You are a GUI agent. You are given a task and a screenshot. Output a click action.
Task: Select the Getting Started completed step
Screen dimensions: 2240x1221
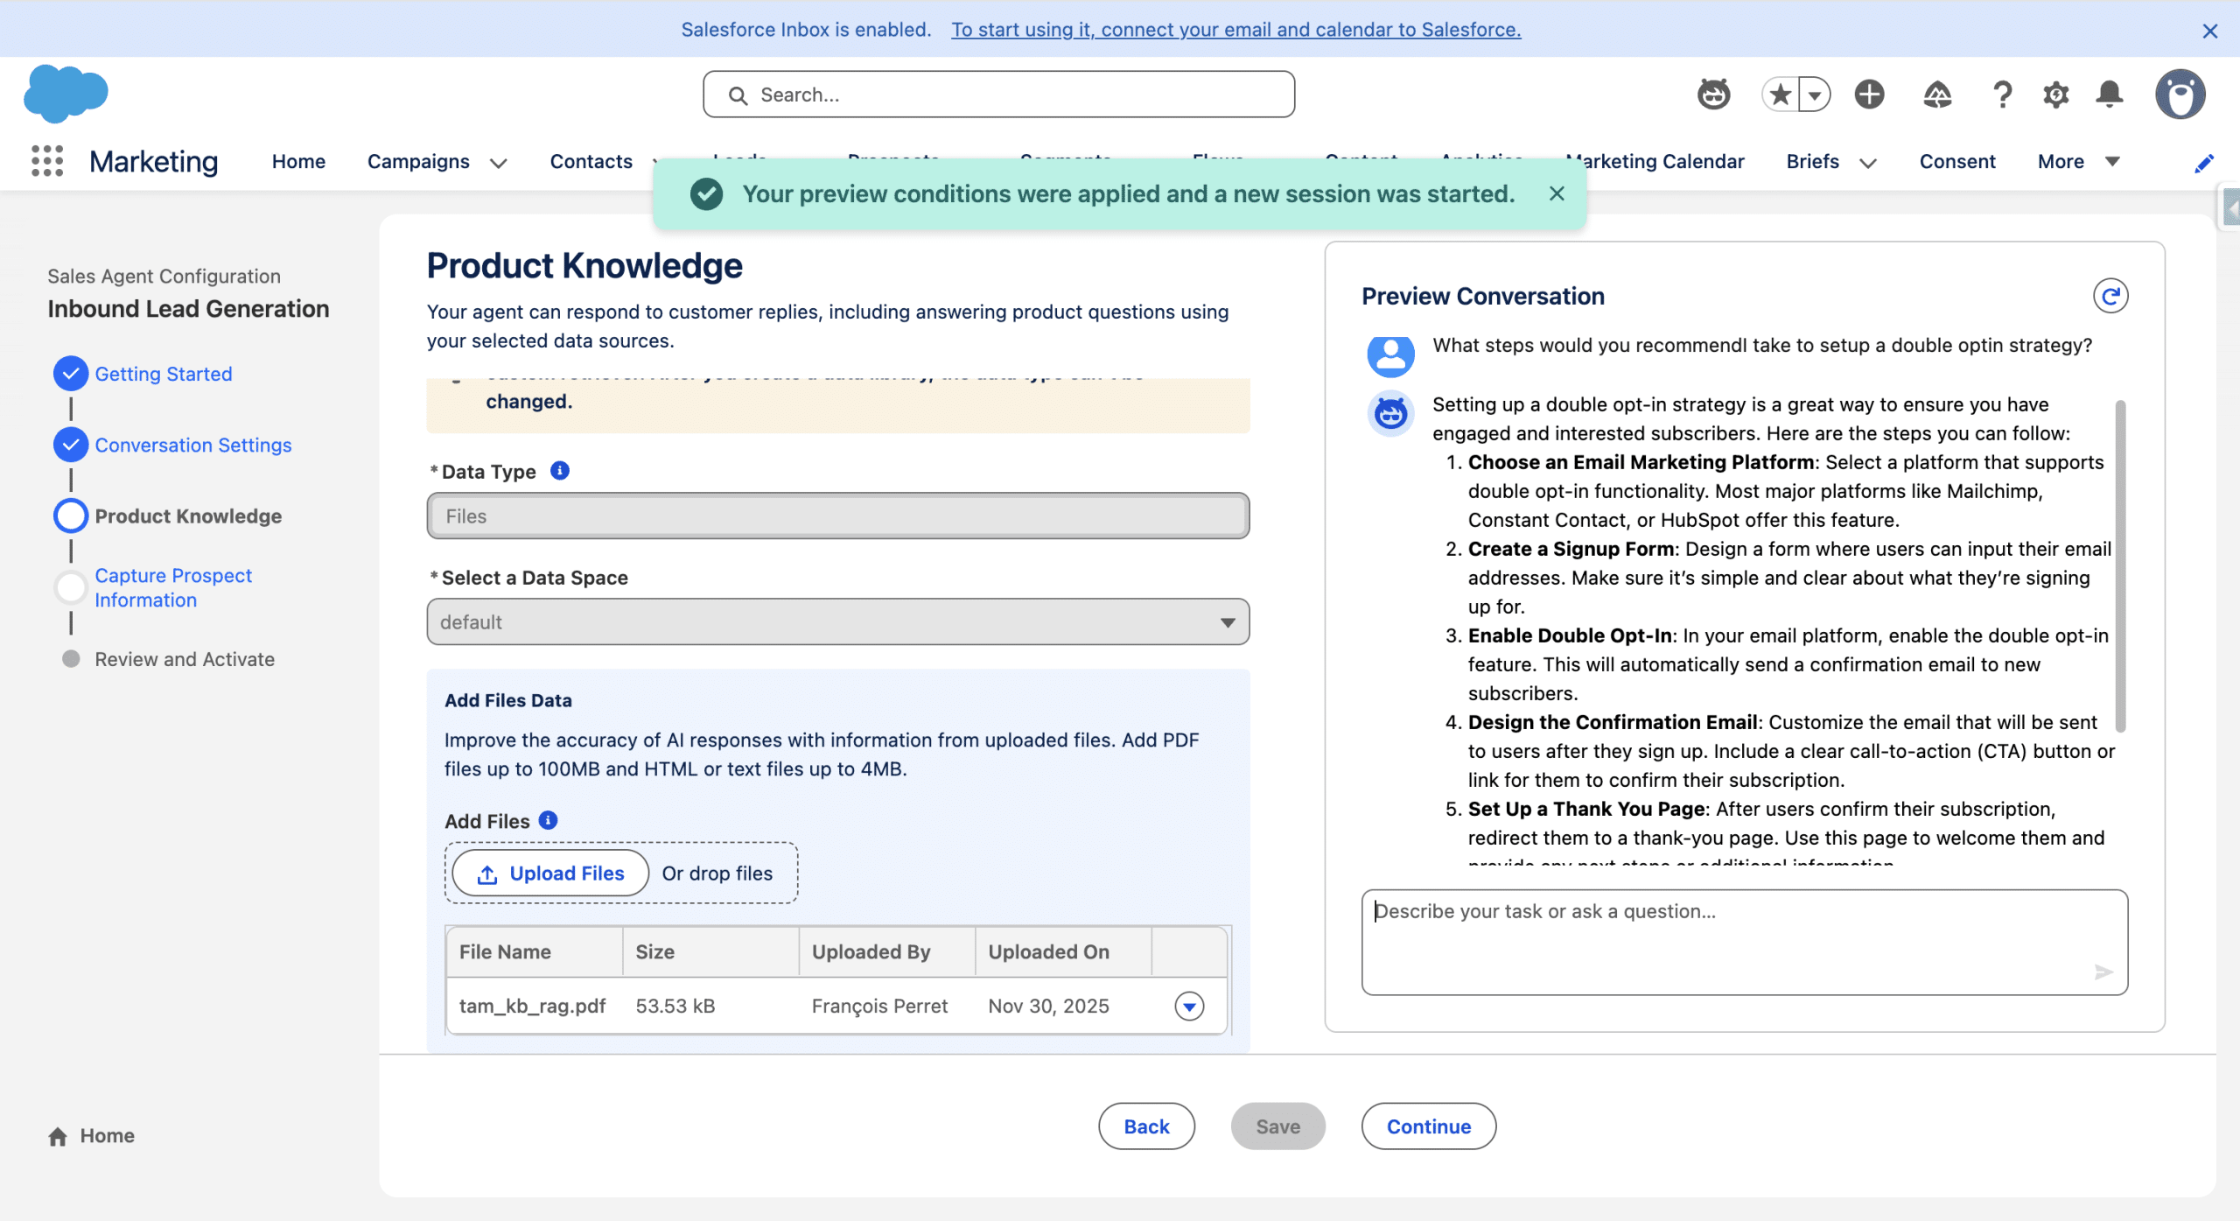(x=163, y=374)
